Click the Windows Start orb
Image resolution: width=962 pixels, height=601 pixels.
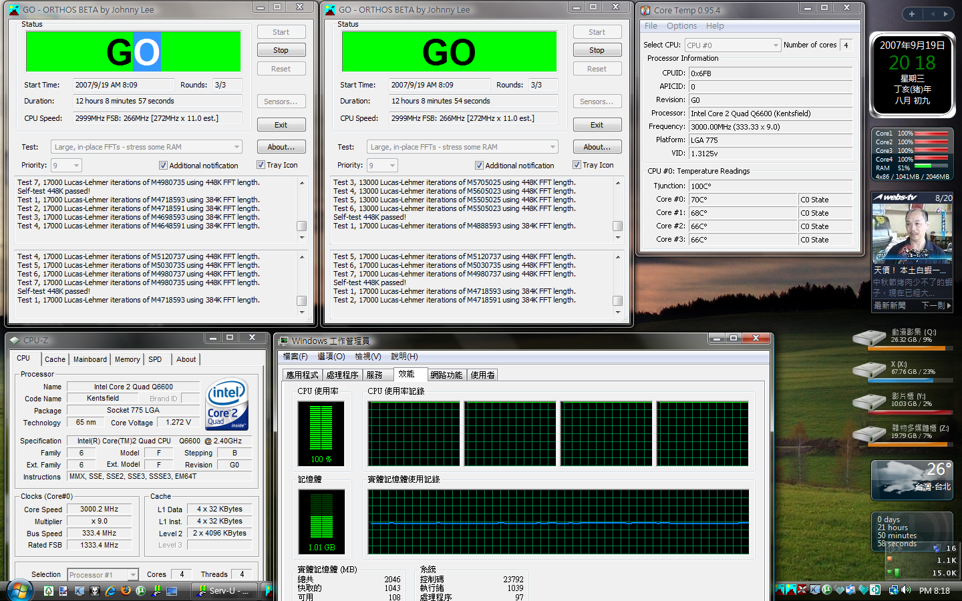(x=19, y=590)
